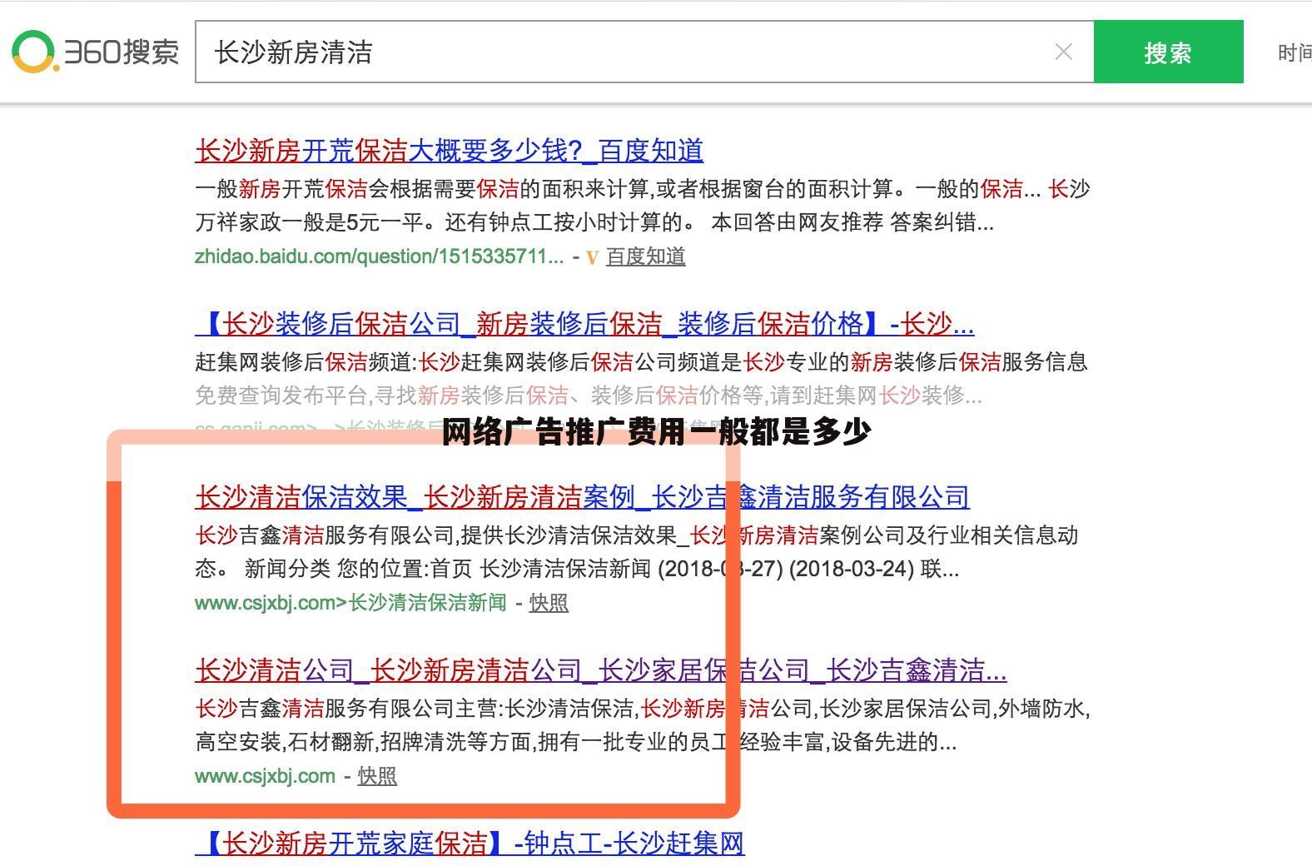
Task: Open the 时间 filter beside the search button
Action: (x=1295, y=52)
